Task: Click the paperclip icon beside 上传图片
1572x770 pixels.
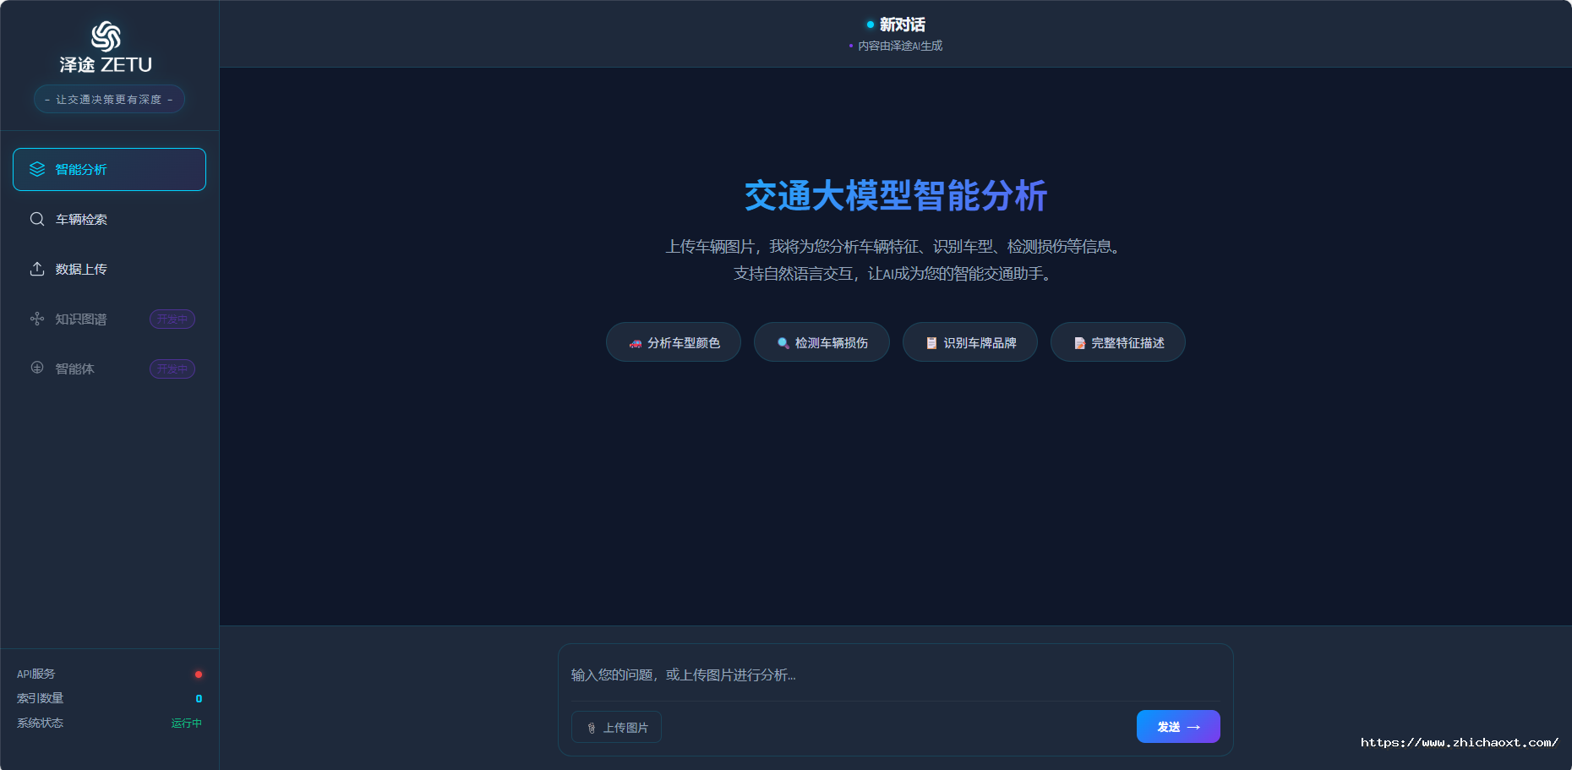Action: click(x=591, y=727)
